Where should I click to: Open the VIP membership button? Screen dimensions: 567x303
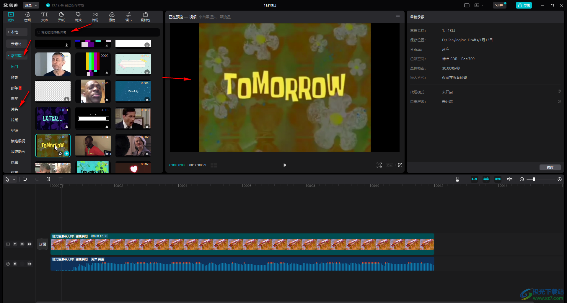pos(499,5)
